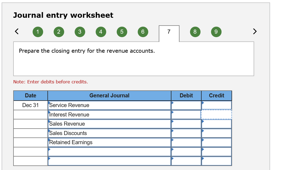283x170 pixels.
Task: Click the Date column header
Action: tap(30, 96)
